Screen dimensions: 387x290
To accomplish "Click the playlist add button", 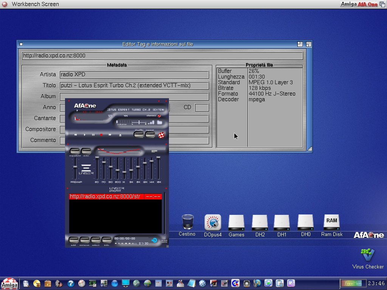I will pos(73,240).
